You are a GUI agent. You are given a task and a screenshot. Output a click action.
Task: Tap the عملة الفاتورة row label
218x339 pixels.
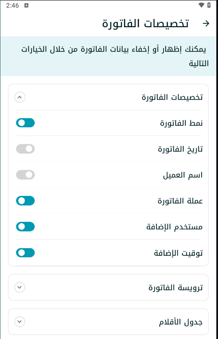[x=180, y=201]
